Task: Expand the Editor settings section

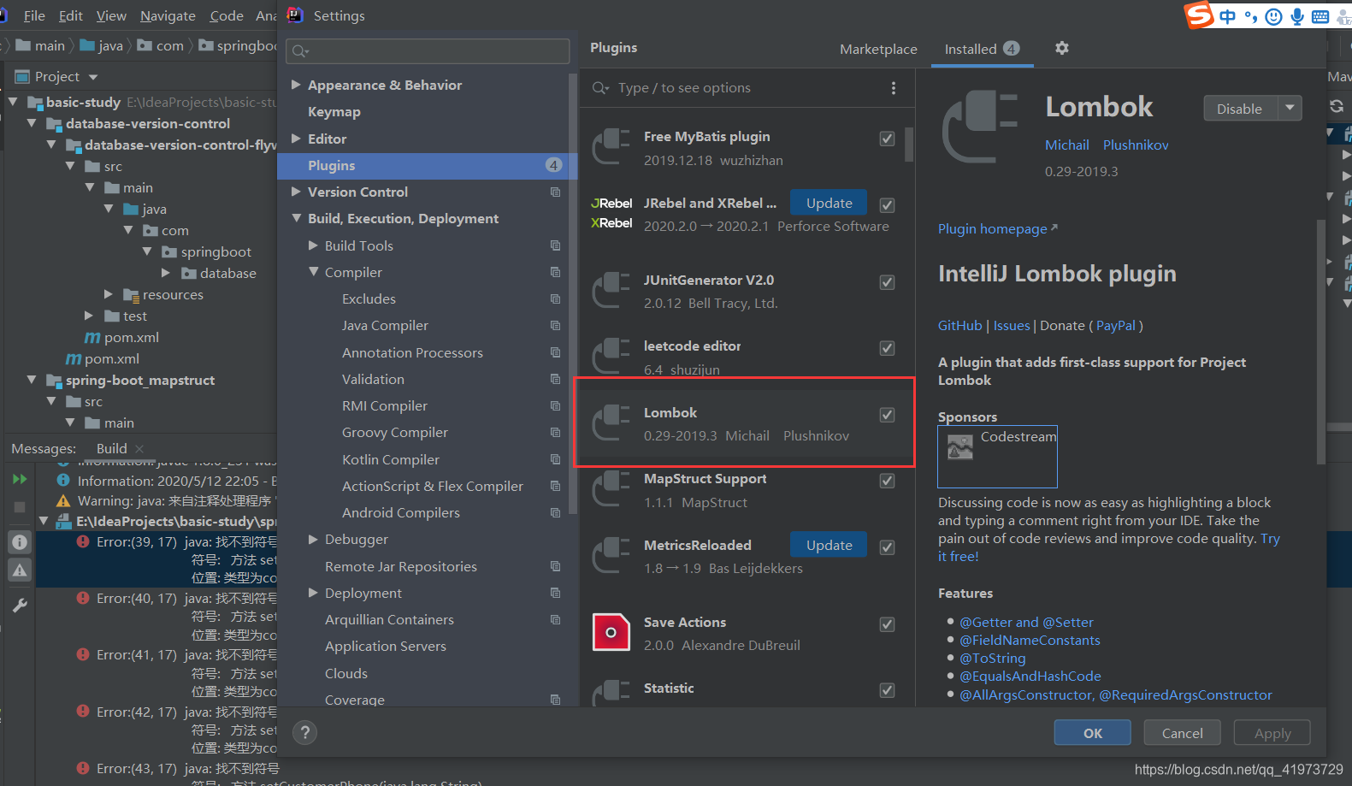Action: pos(296,139)
